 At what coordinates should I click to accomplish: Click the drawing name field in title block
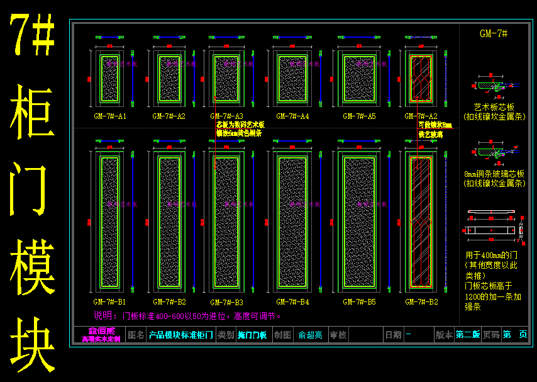180,335
